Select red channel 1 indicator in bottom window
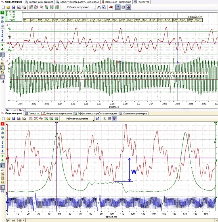Image resolution: width=218 pixels, height=222 pixels. pyautogui.click(x=2, y=124)
